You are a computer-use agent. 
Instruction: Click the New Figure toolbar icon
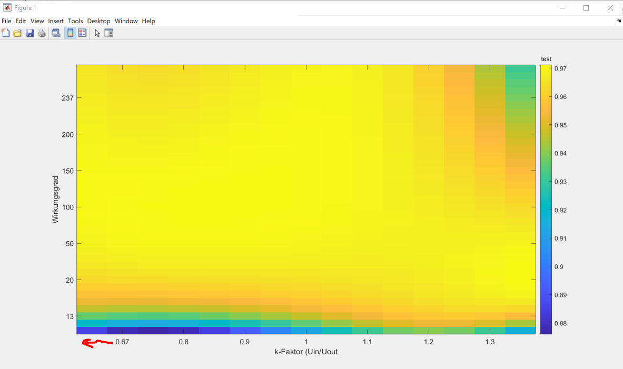click(6, 33)
